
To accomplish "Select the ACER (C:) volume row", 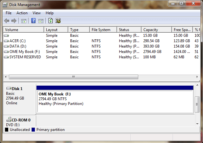I will (18, 41).
